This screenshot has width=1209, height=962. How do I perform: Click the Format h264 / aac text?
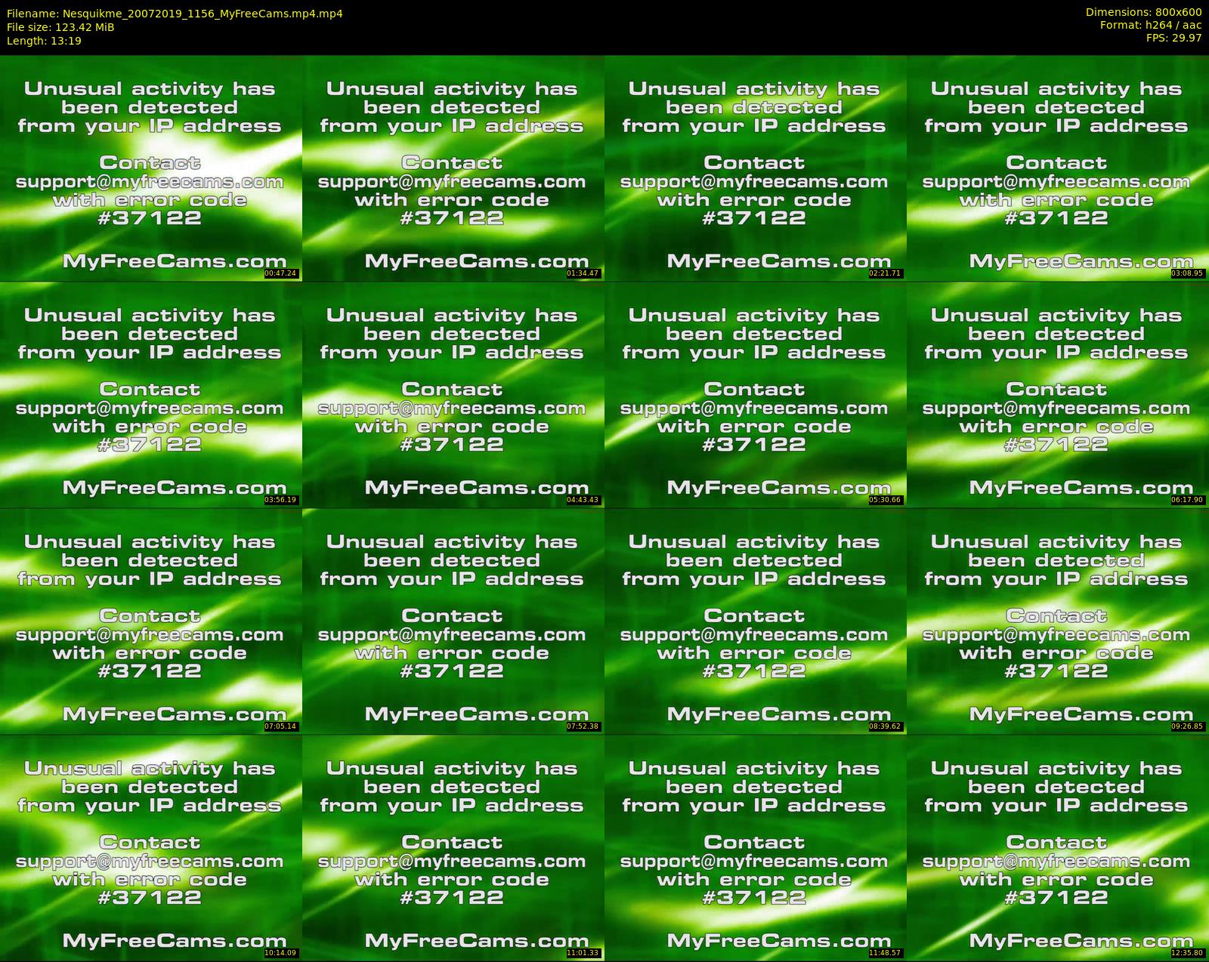click(x=1151, y=25)
